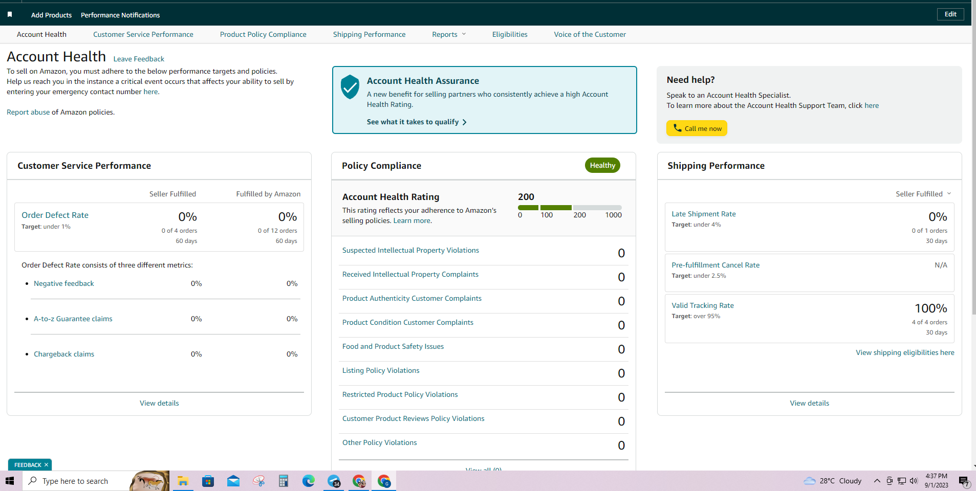Click View shipping eligibilities here link
The image size is (976, 491).
[x=905, y=352]
